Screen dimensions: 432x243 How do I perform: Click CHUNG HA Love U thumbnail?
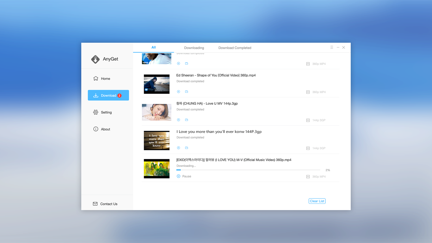157,112
